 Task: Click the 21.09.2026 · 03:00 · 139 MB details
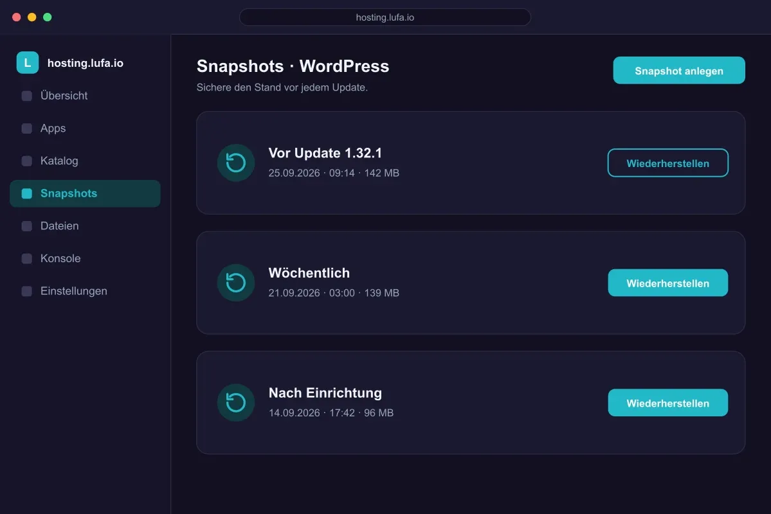pyautogui.click(x=334, y=293)
